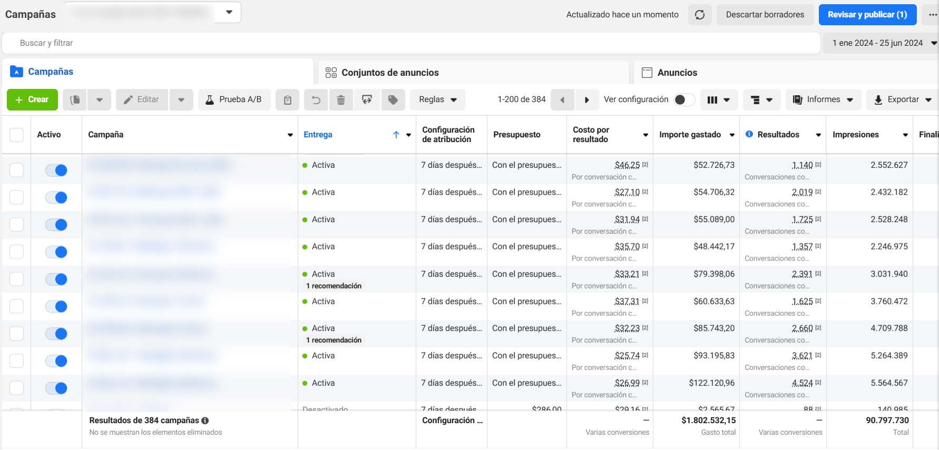Image resolution: width=939 pixels, height=450 pixels.
Task: Open the columns layout icon menu
Action: pos(718,99)
